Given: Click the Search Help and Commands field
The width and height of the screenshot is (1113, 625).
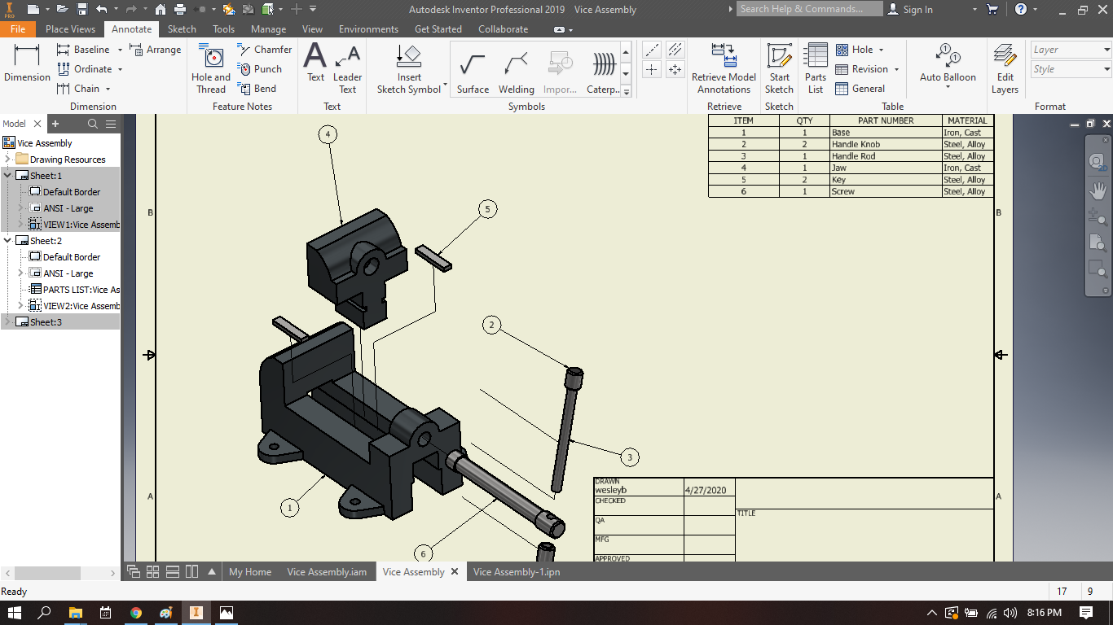Looking at the screenshot, I should coord(809,9).
